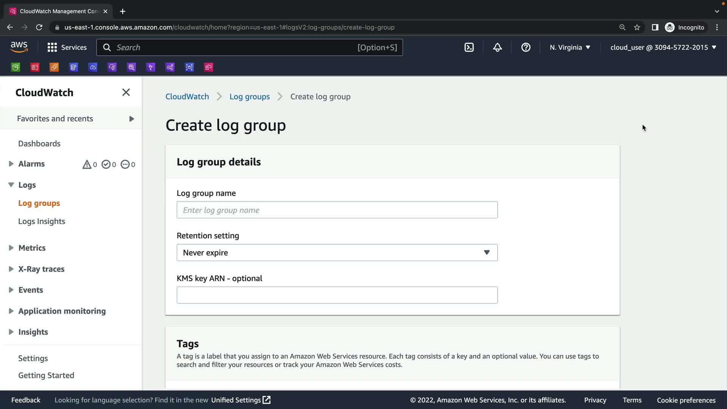This screenshot has width=727, height=409.
Task: Open the green S3 bucket shortcut icon
Action: tap(16, 67)
